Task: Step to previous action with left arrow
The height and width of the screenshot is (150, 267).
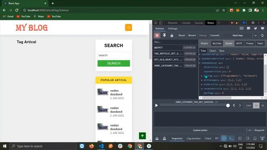Action: pyautogui.click(x=234, y=105)
